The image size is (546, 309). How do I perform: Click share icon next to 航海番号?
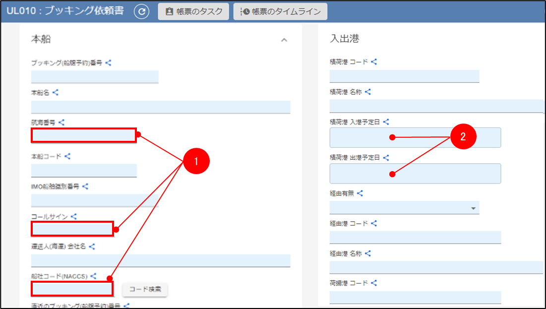(61, 122)
